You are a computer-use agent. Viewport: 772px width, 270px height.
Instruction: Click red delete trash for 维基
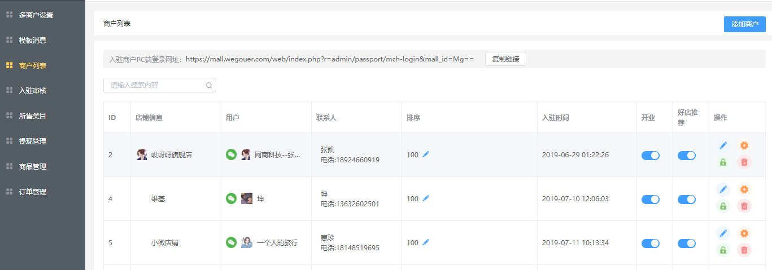(x=744, y=206)
